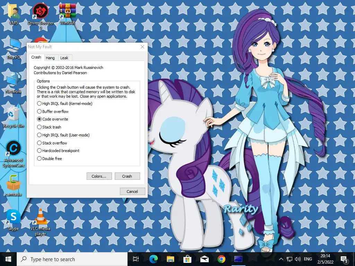Select High IRQL fault (Kernel-mode) option

(x=65, y=104)
